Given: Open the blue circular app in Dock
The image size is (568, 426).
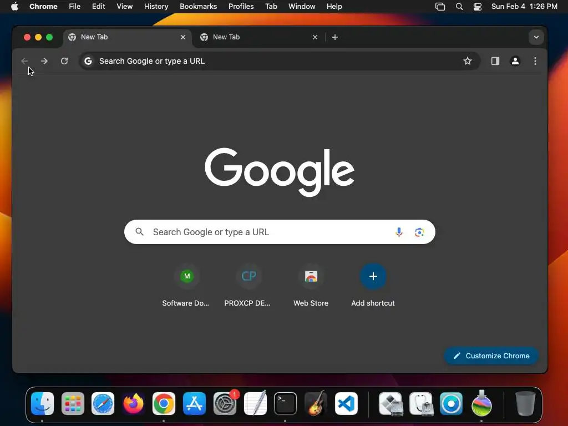Looking at the screenshot, I should (451, 404).
